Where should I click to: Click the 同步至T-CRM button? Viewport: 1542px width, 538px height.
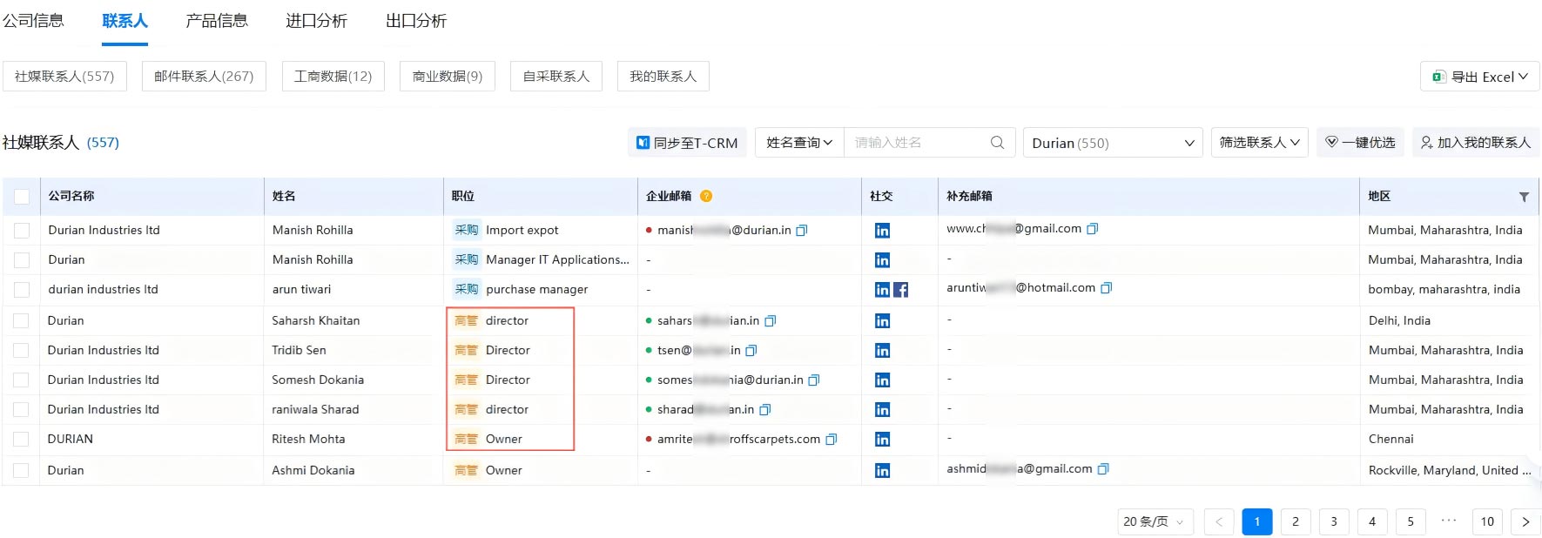point(687,143)
